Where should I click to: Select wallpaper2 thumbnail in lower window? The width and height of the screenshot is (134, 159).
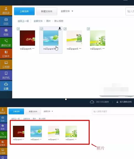pyautogui.click(x=54, y=131)
